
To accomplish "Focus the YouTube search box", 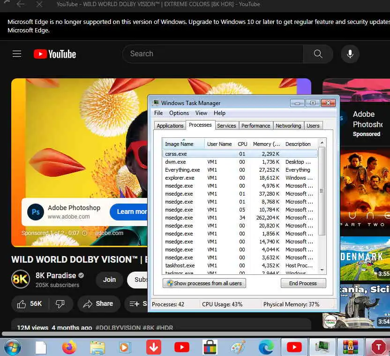I will [213, 54].
